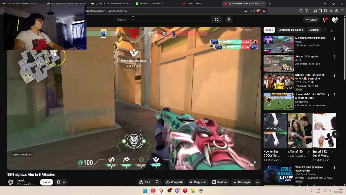Open YouTube account avatar menu
The height and width of the screenshot is (195, 346).
(x=335, y=19)
